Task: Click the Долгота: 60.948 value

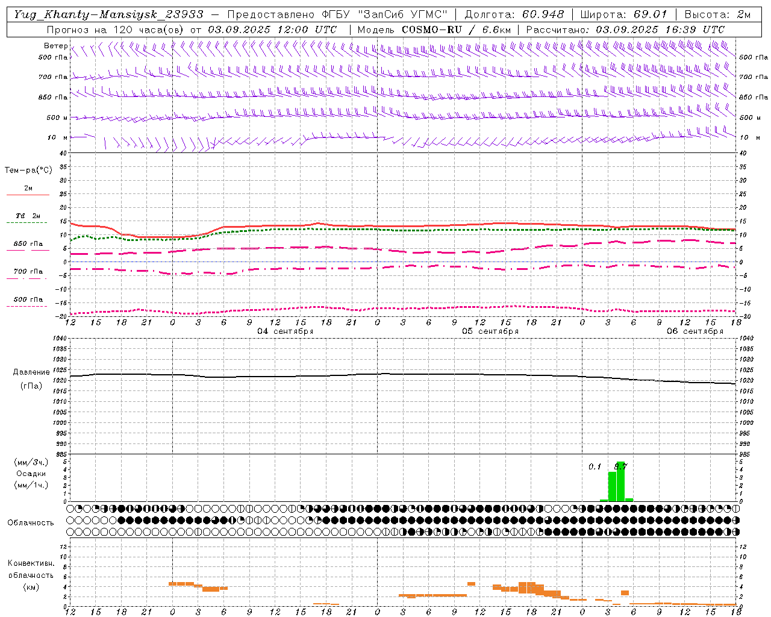Action: coord(514,14)
